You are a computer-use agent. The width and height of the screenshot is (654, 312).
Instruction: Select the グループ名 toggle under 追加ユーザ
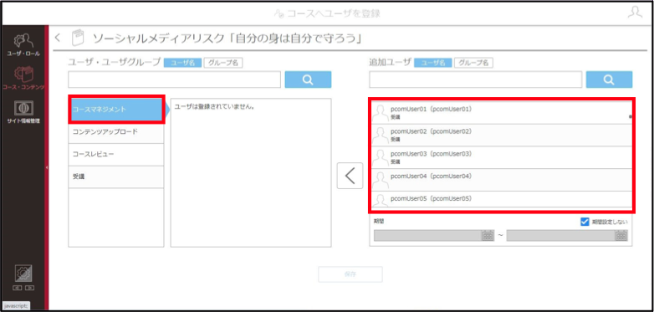tap(474, 63)
